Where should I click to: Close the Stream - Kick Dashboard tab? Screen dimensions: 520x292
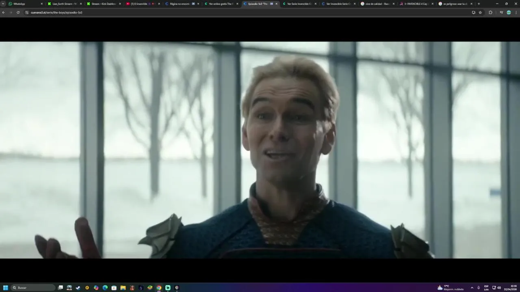click(x=120, y=4)
